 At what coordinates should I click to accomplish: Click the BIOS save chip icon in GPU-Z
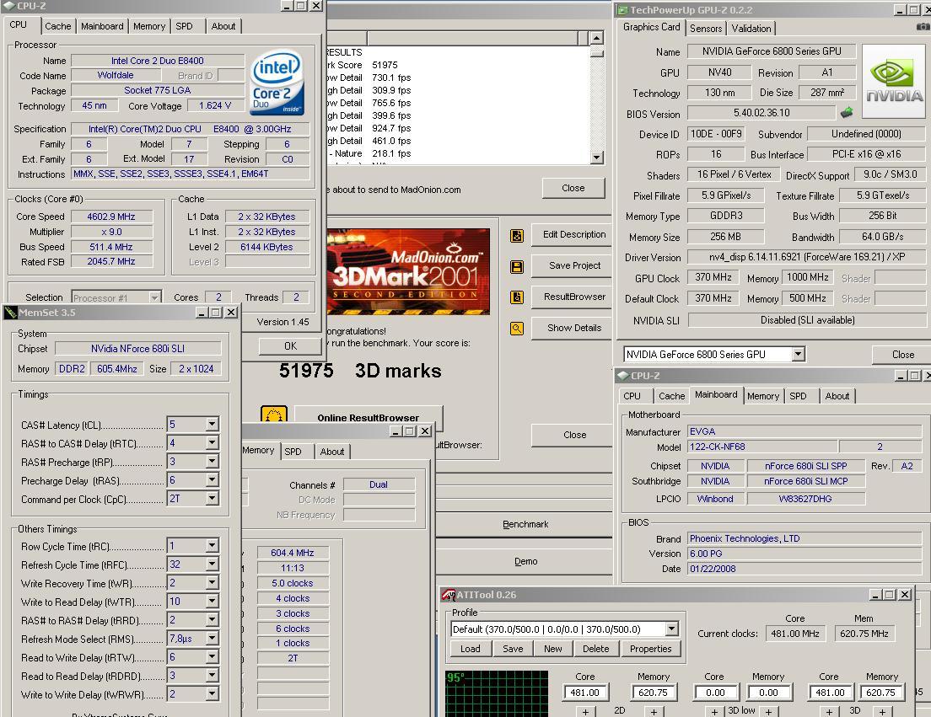click(847, 112)
